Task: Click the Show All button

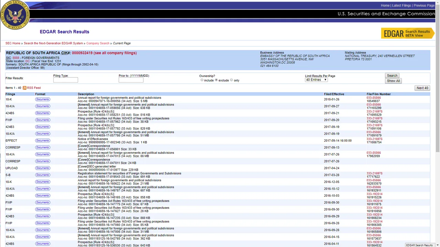Action: pyautogui.click(x=393, y=81)
